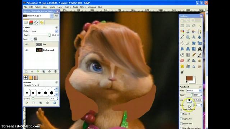Enable the Incremental checkbox

[181, 124]
